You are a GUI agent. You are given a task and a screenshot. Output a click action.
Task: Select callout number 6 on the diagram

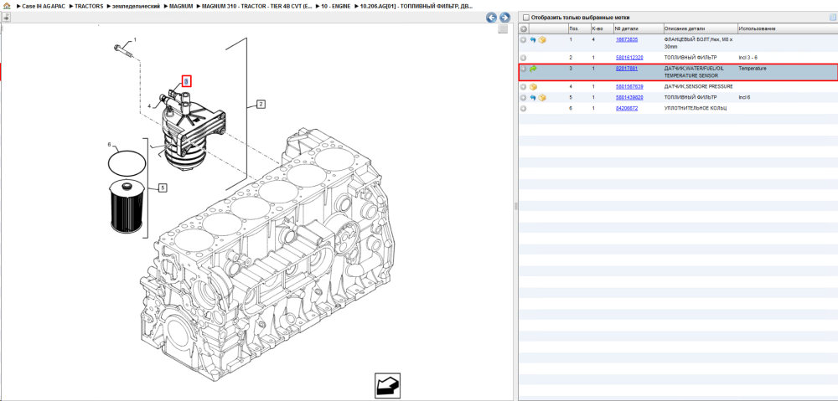point(109,145)
